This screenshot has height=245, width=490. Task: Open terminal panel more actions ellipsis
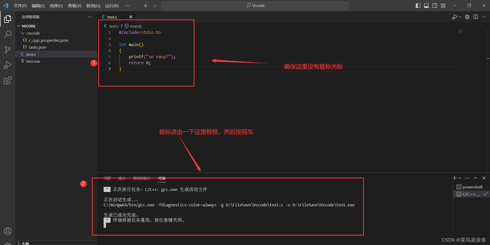coord(467,178)
